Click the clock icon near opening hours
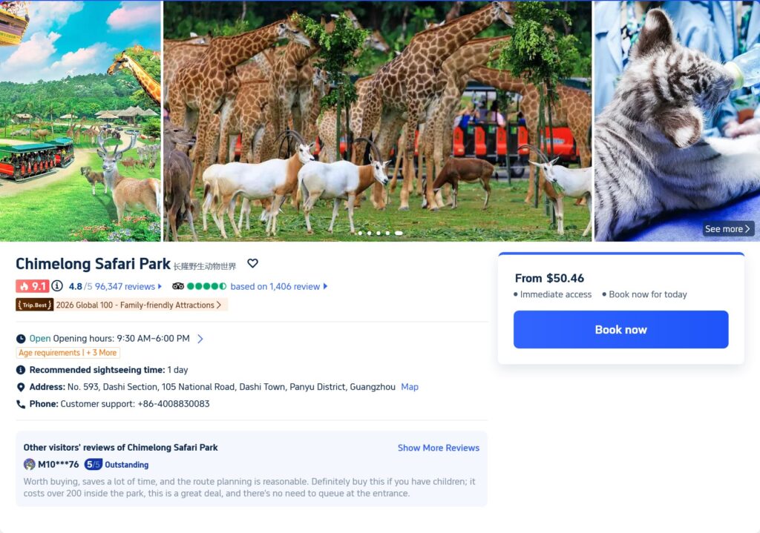This screenshot has height=533, width=760. [21, 339]
